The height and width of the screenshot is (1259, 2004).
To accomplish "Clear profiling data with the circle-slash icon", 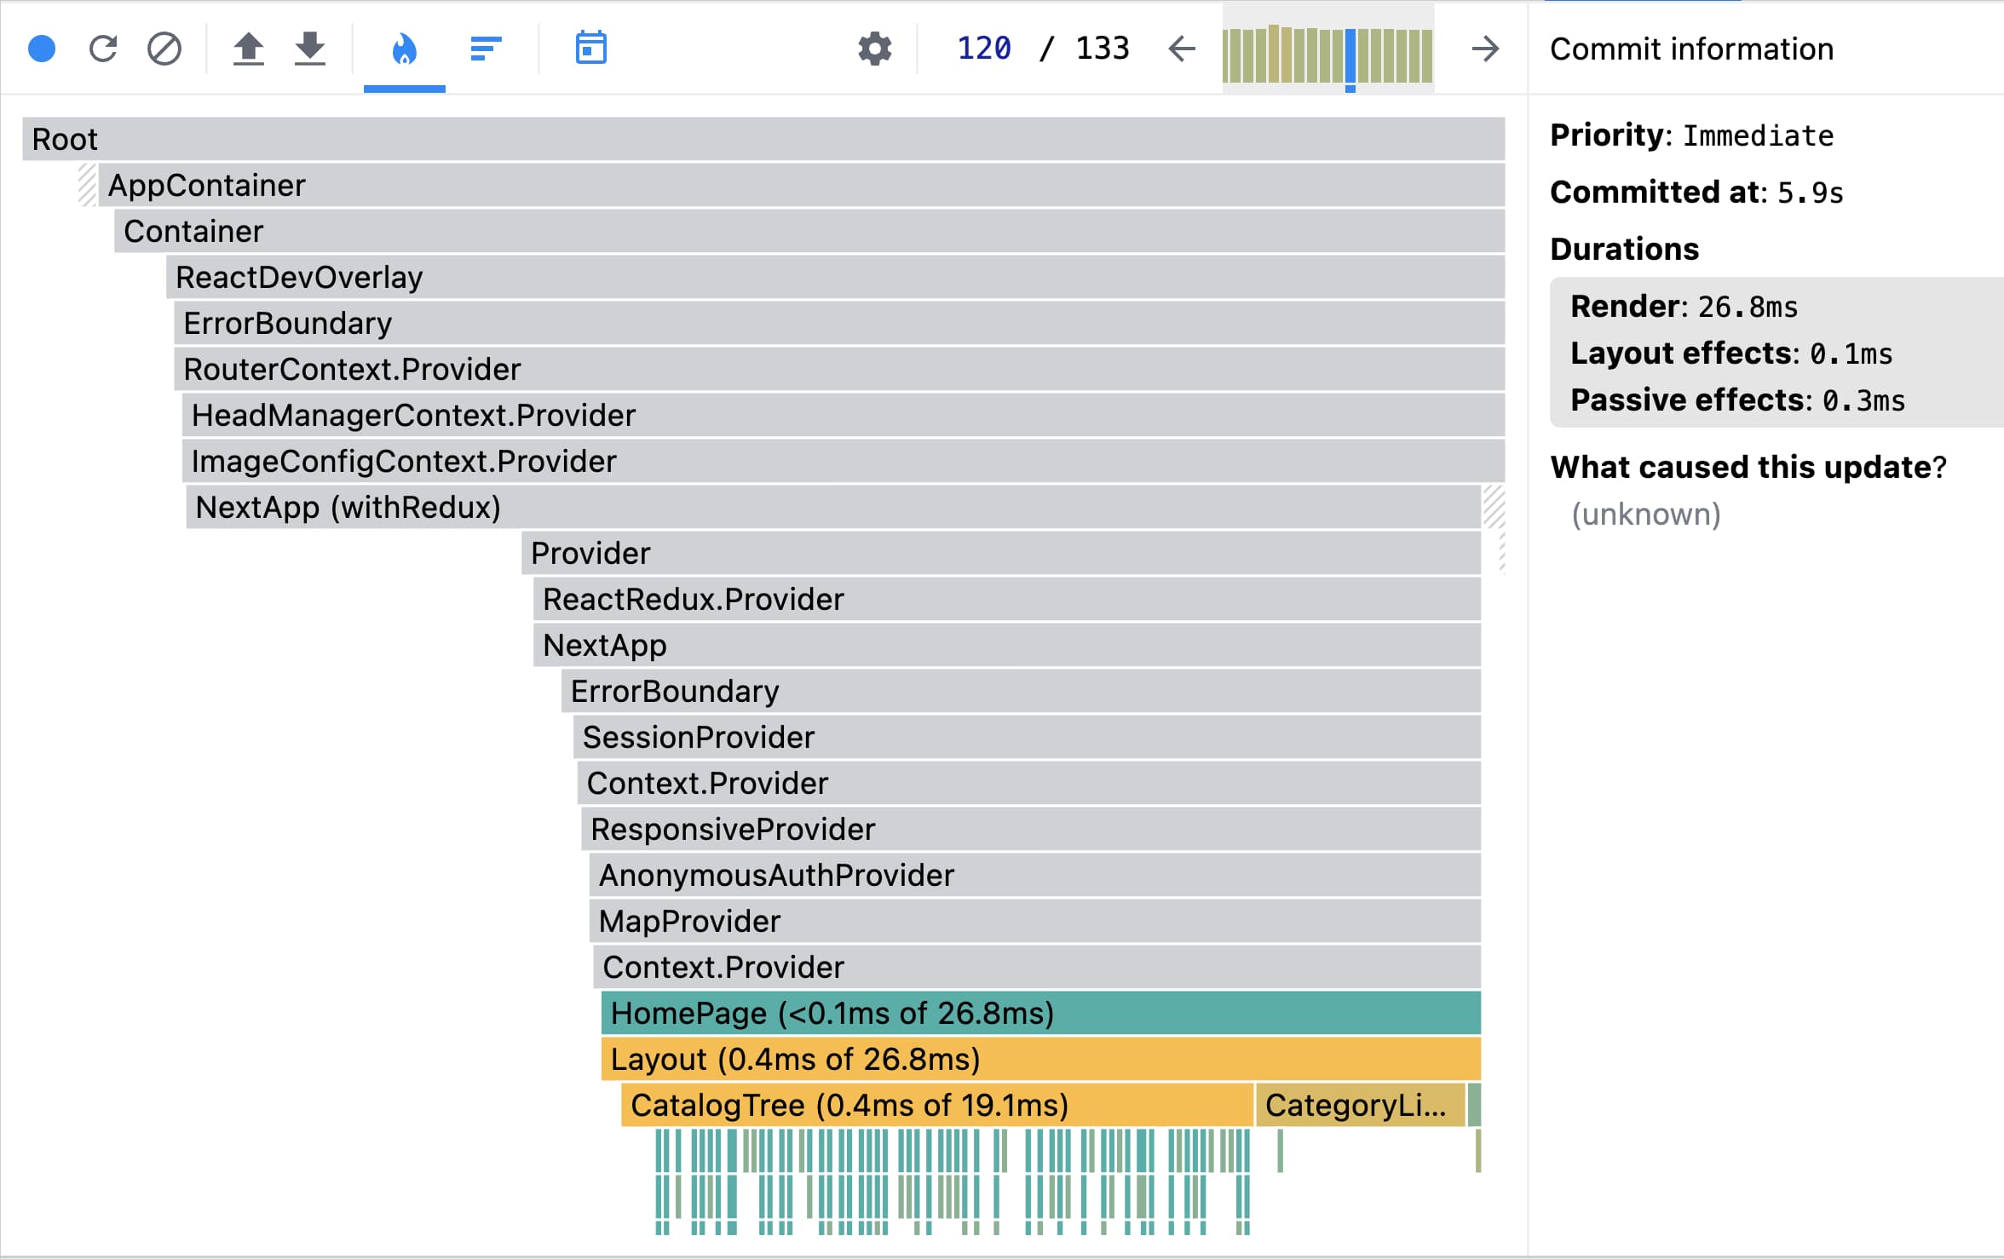I will (164, 49).
